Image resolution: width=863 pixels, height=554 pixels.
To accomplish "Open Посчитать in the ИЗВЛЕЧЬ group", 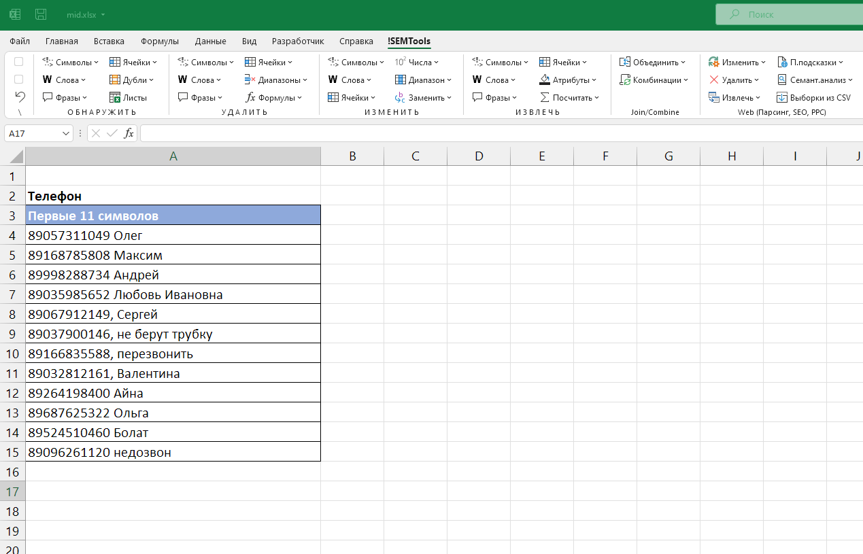I will coord(569,97).
